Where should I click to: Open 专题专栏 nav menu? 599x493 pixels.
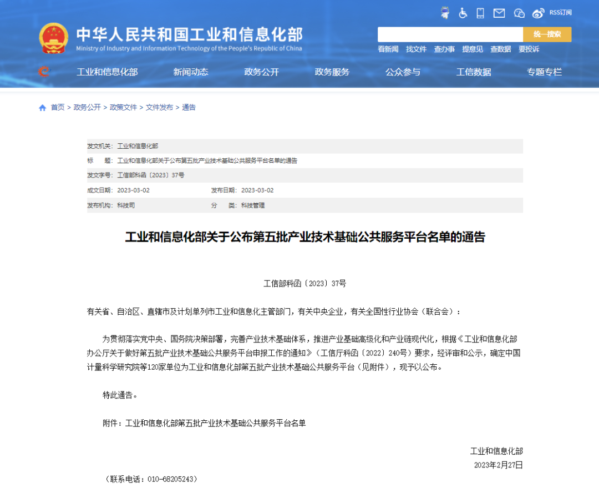pos(545,72)
